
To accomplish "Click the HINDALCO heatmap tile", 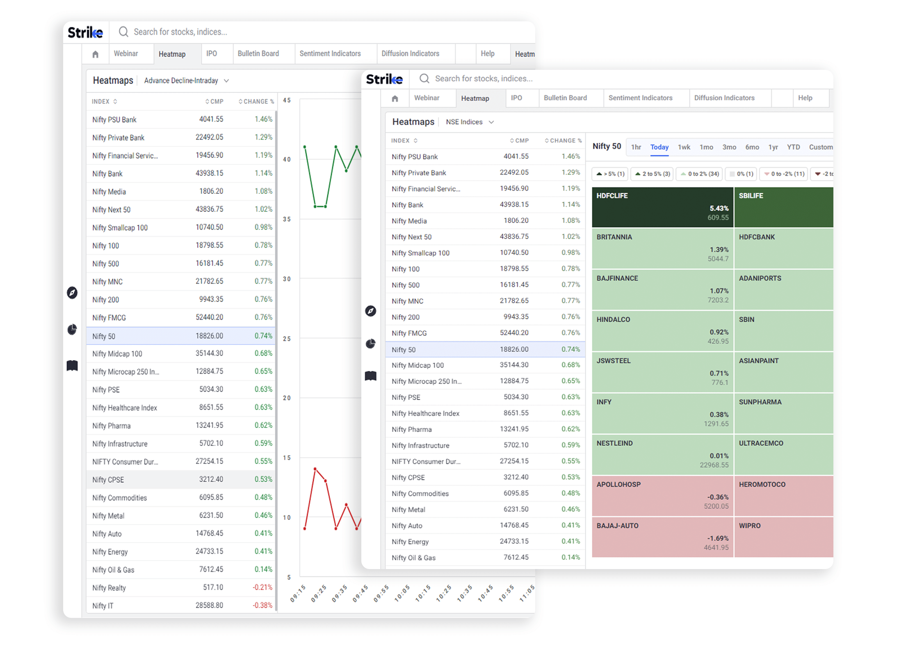I will [x=662, y=331].
